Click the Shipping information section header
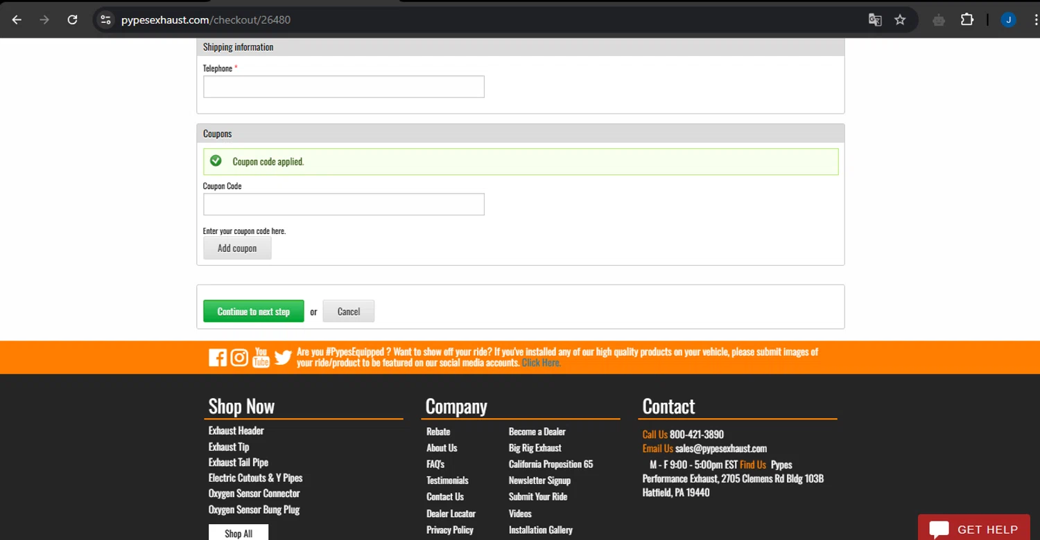The width and height of the screenshot is (1040, 540). click(521, 47)
